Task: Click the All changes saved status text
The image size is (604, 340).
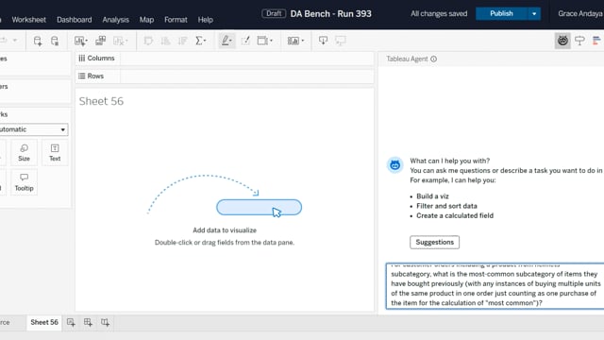Action: [x=439, y=14]
